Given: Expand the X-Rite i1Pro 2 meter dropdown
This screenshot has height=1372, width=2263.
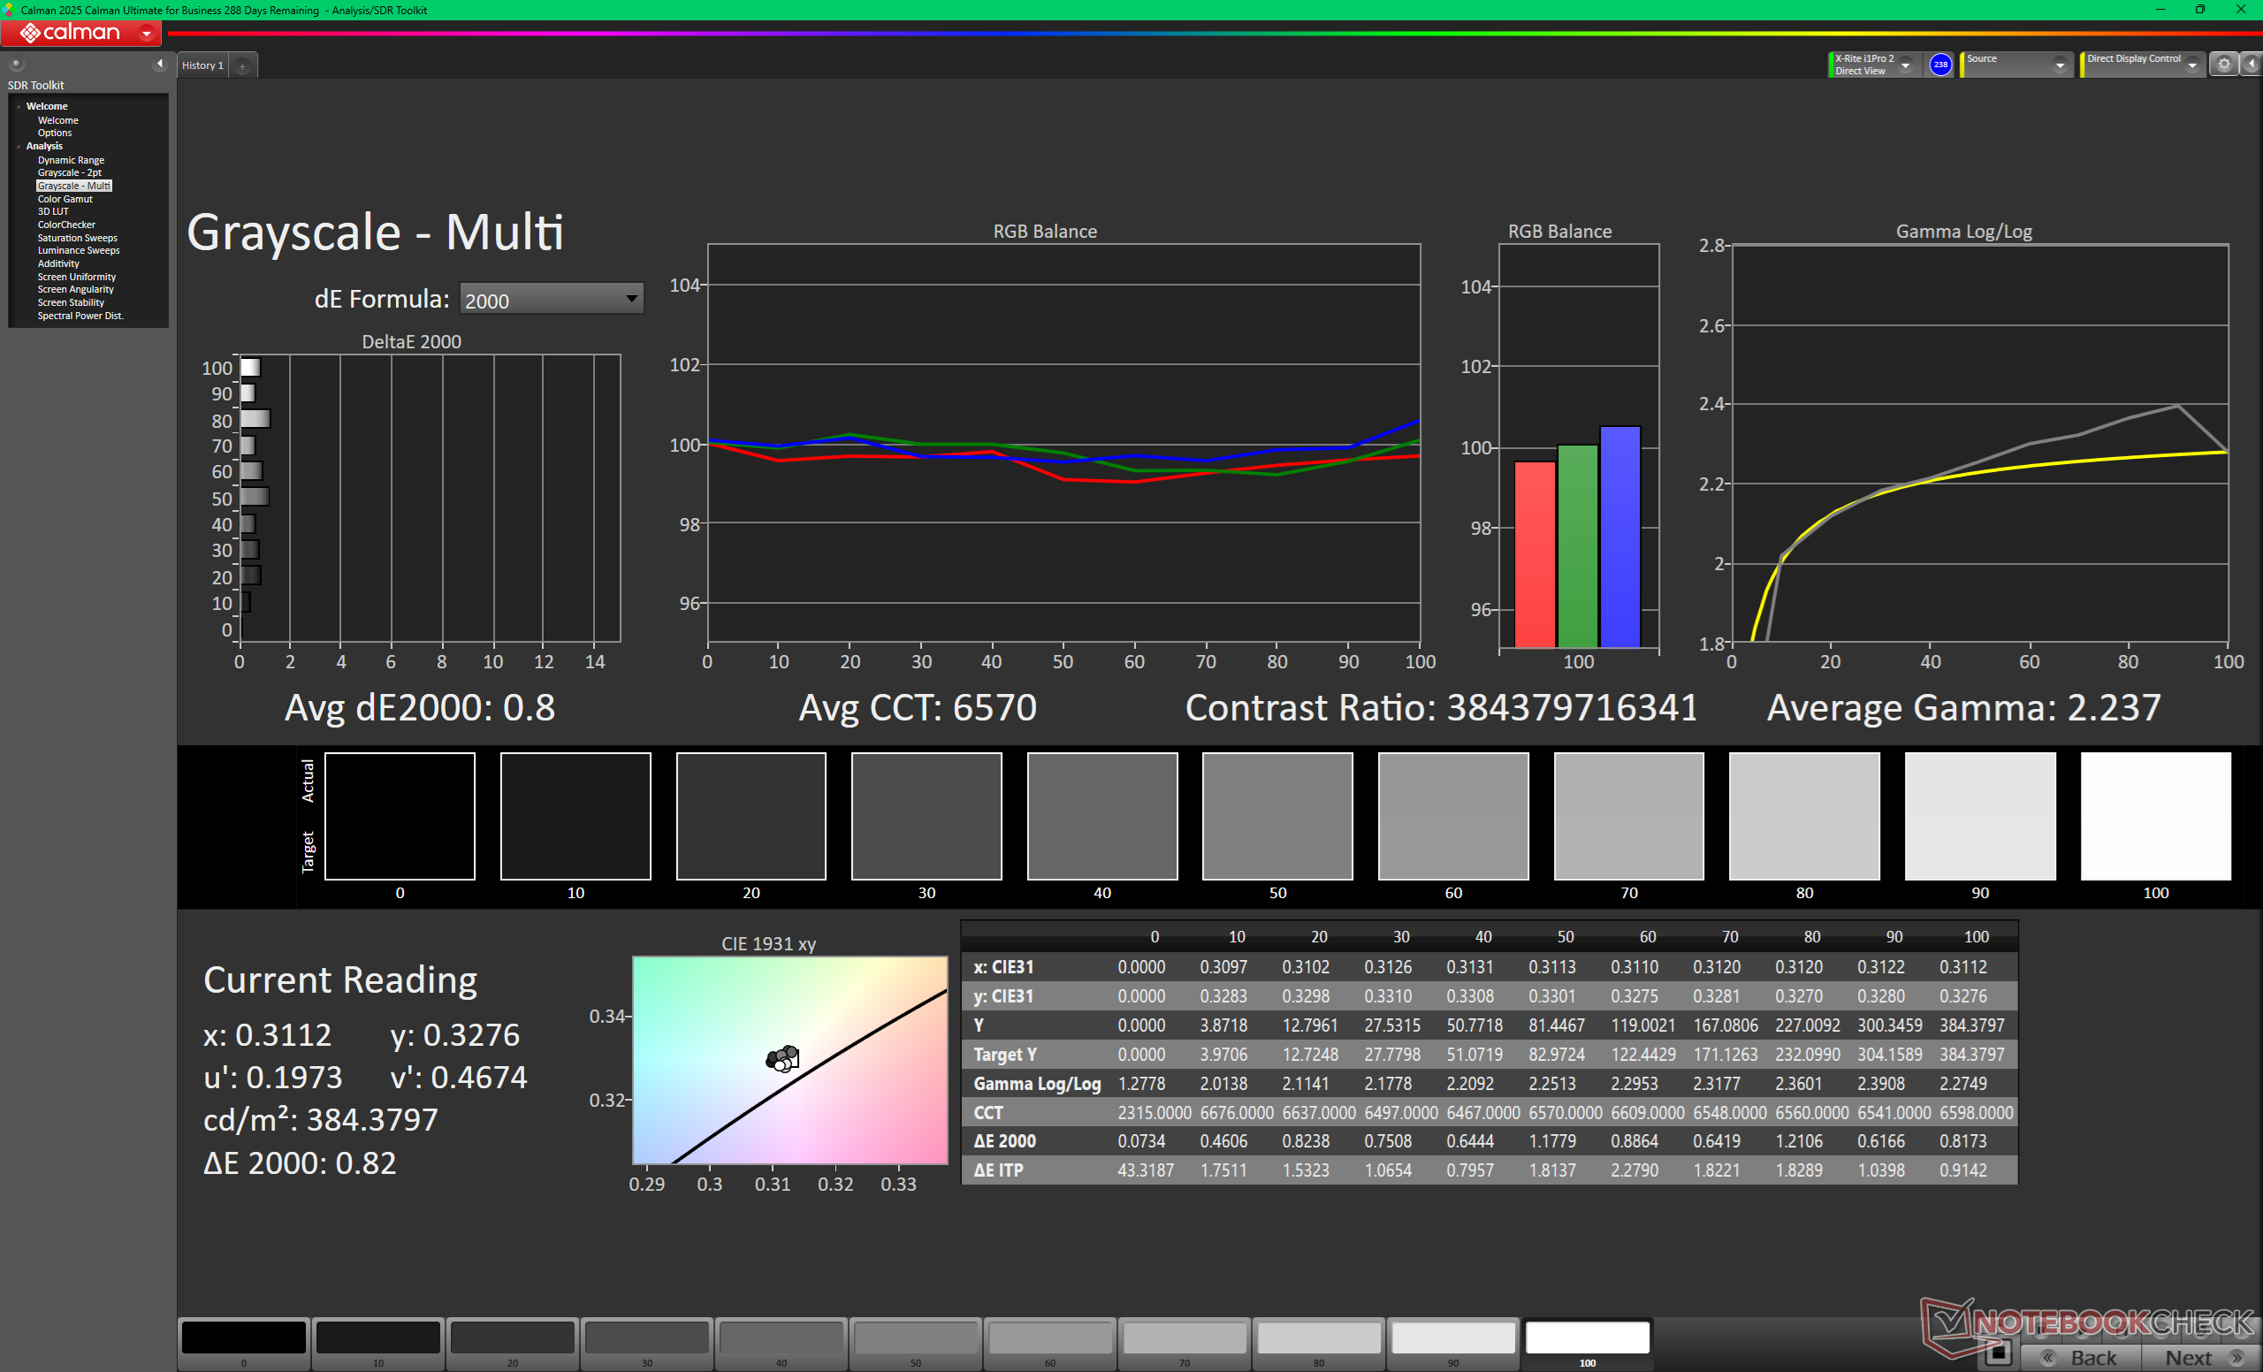Looking at the screenshot, I should [x=1906, y=65].
